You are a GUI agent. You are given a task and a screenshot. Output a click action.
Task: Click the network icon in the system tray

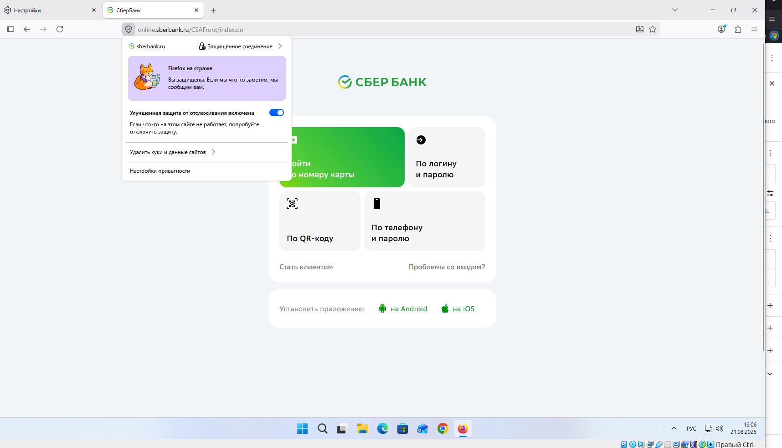(708, 428)
